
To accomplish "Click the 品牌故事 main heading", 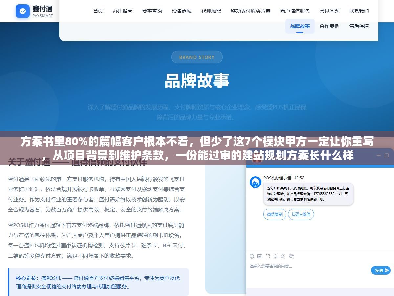I will pos(197,81).
